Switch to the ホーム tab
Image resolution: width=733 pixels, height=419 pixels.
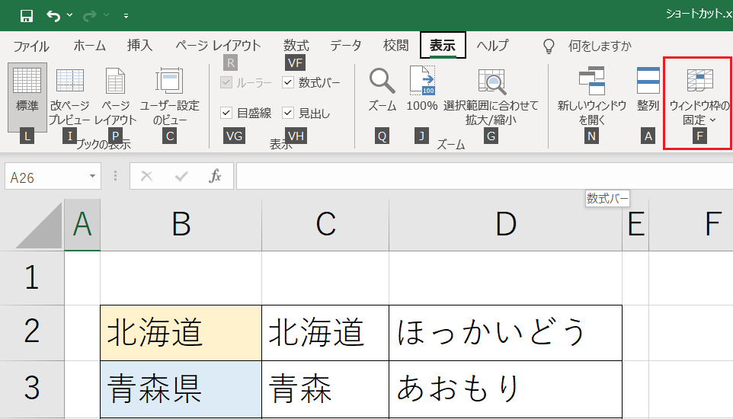(x=89, y=46)
